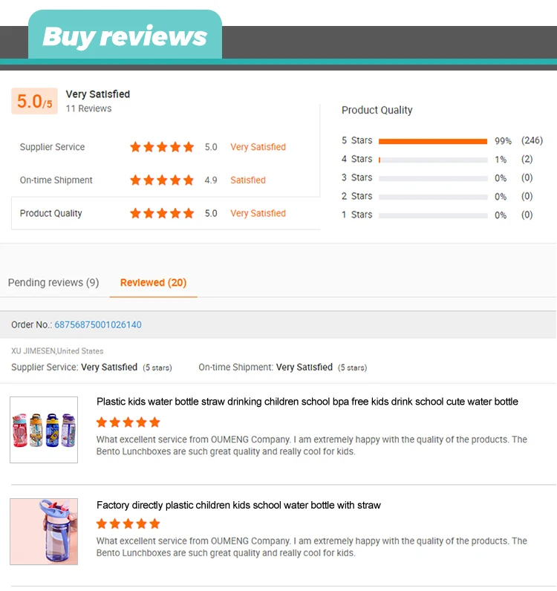Open the Plastic kids water bottle product title
The image size is (557, 591).
tap(307, 402)
